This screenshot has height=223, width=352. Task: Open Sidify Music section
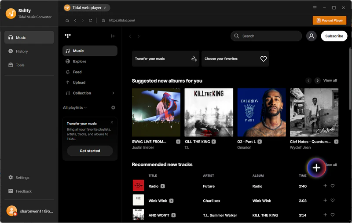[x=29, y=37]
